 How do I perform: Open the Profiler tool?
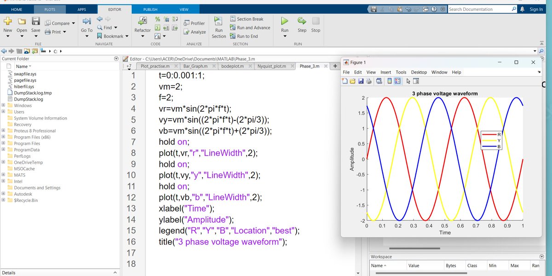click(195, 23)
